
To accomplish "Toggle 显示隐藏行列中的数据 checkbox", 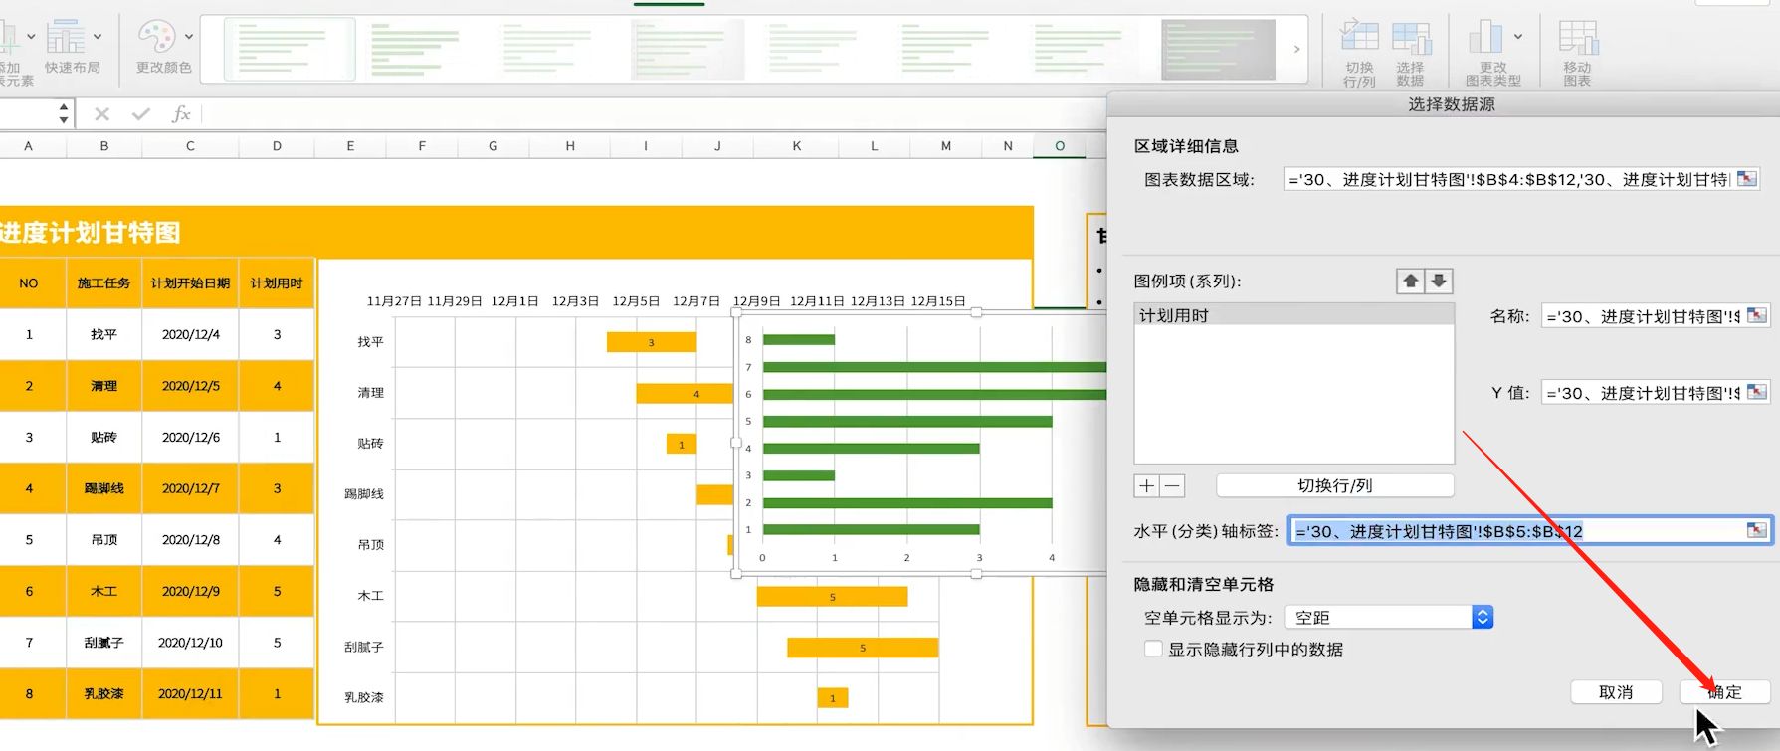I will [x=1153, y=649].
